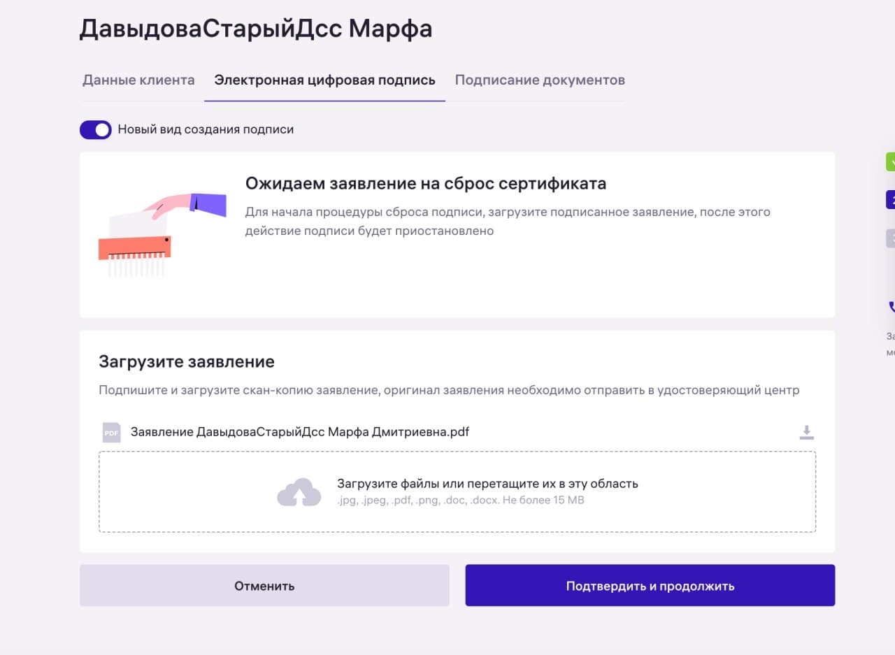Open Заявление ДавыдоваСтарыйДсс Марфа Дмитриевна.pdf file name
The image size is (895, 655).
(300, 431)
